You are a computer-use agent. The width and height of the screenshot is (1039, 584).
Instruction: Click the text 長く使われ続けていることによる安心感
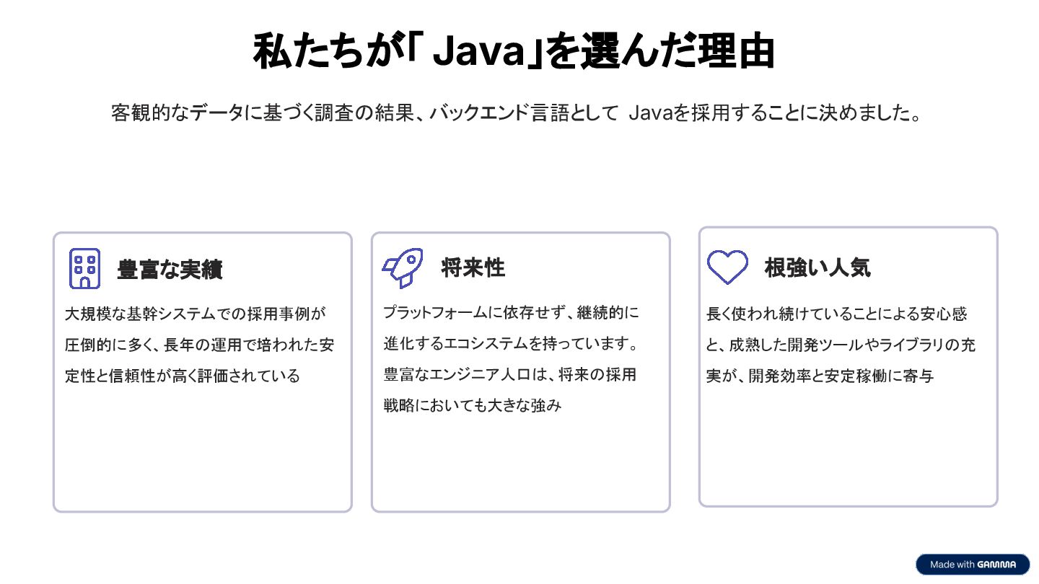(x=837, y=314)
